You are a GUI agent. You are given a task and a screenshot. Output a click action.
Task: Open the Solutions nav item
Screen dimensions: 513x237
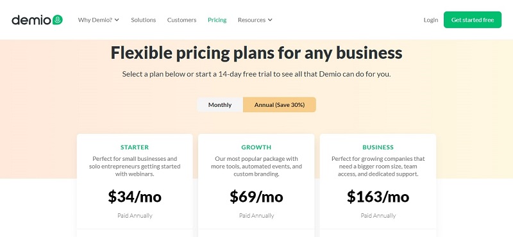pos(143,20)
